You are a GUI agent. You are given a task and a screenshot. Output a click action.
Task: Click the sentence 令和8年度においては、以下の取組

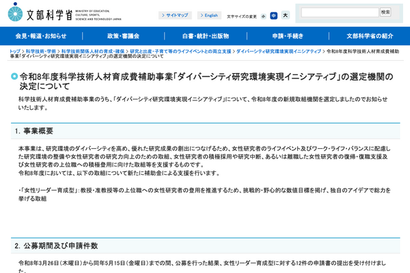pos(120,173)
